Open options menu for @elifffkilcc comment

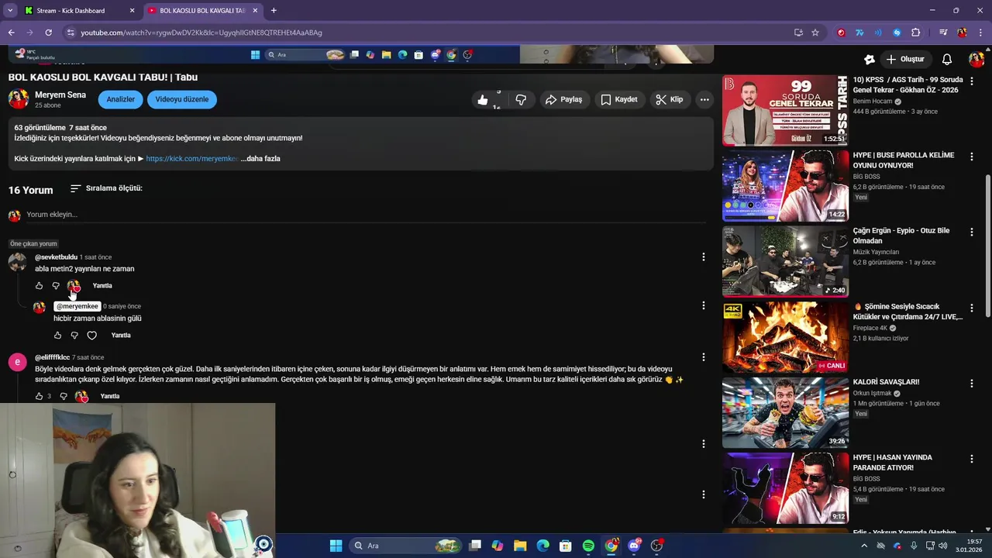pos(704,357)
